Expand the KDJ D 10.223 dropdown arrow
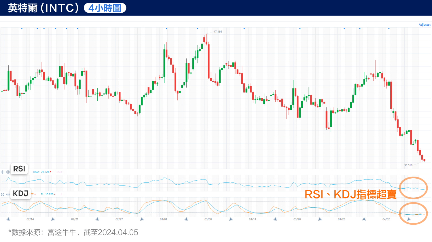The width and height of the screenshot is (432, 242). [x=55, y=194]
